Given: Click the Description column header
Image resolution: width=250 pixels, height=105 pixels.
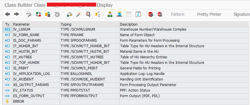Looking at the screenshot, I should [184, 24].
